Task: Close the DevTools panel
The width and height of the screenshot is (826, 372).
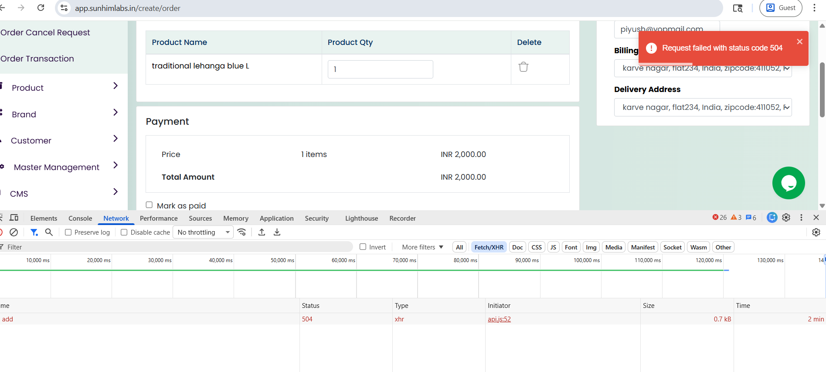Action: [x=816, y=217]
